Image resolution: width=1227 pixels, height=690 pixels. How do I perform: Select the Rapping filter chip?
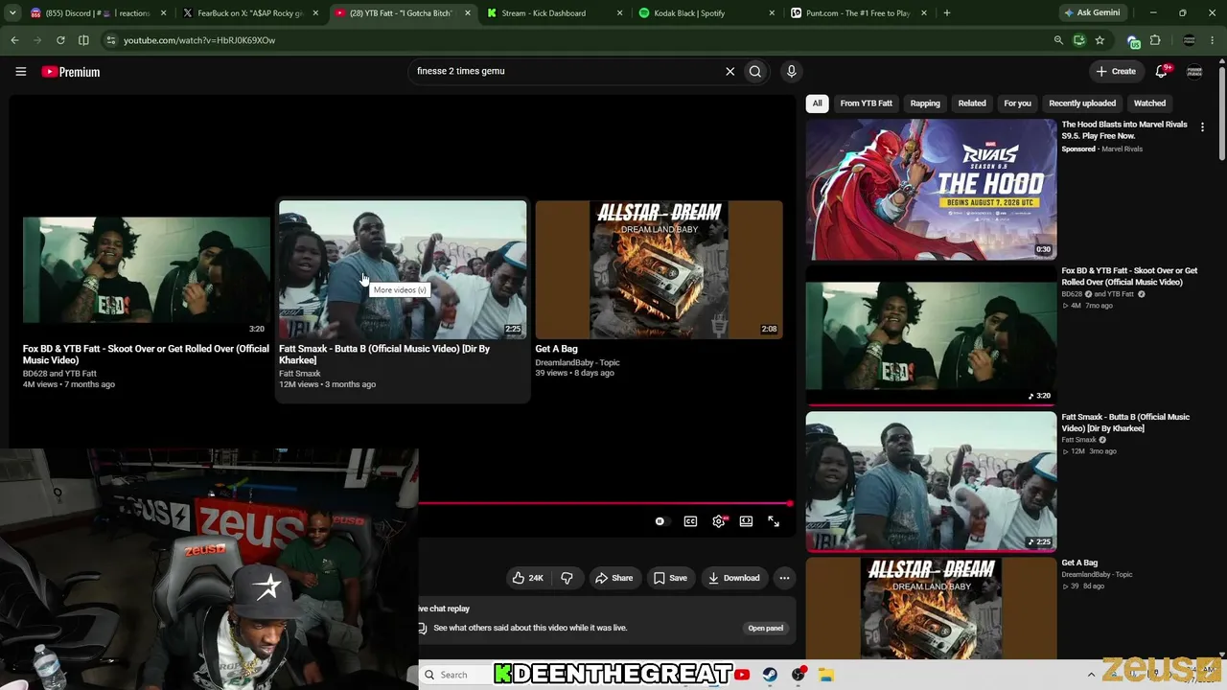tap(925, 103)
